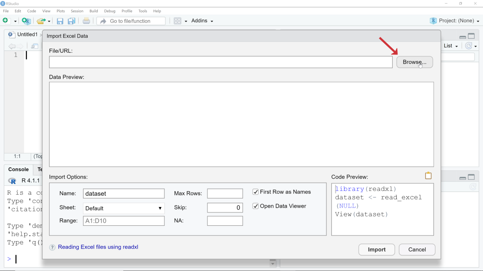Click the Show in new window icon
483x271 pixels.
tap(35, 46)
